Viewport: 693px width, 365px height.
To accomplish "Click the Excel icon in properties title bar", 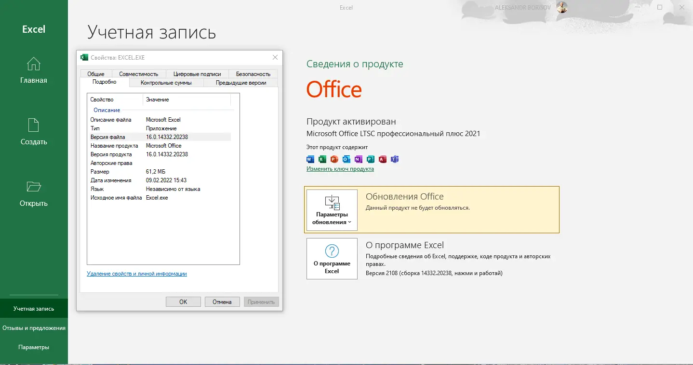I will pos(84,57).
